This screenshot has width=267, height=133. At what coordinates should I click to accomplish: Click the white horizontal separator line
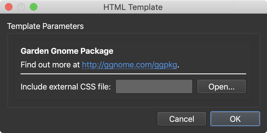pyautogui.click(x=133, y=74)
